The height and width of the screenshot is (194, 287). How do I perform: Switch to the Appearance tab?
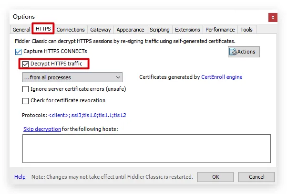(x=130, y=30)
